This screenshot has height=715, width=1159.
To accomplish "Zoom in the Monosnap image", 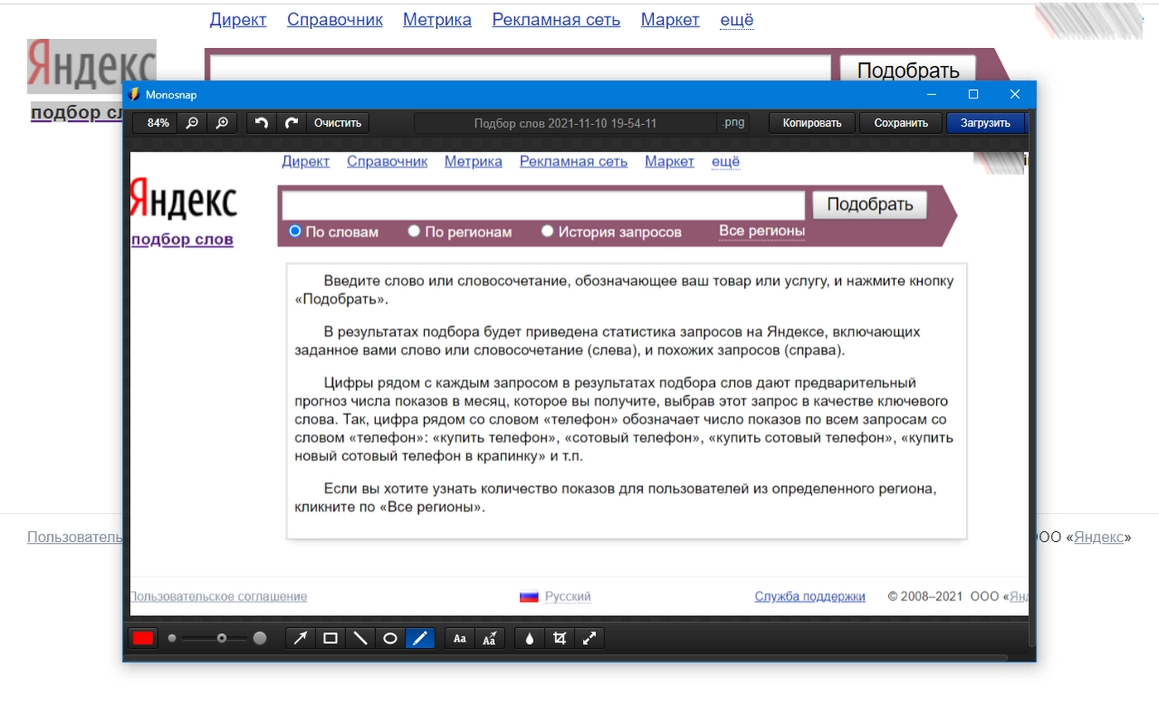I will [222, 122].
